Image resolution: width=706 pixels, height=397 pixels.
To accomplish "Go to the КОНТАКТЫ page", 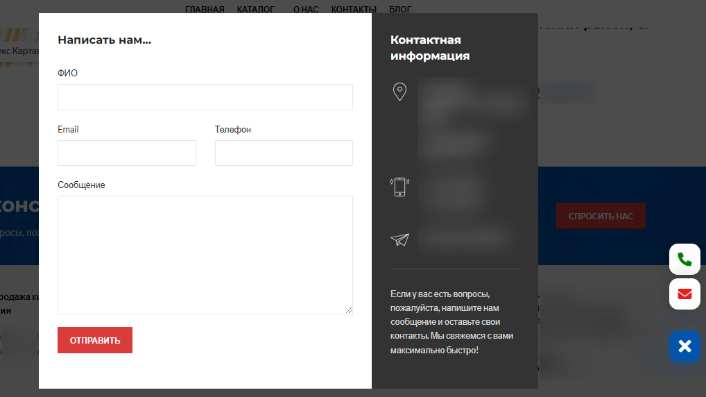I will coord(354,9).
